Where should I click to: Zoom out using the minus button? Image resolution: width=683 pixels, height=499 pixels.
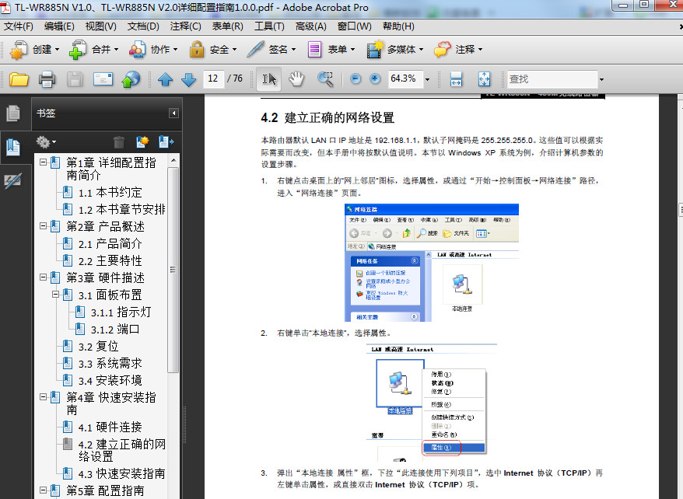(355, 79)
